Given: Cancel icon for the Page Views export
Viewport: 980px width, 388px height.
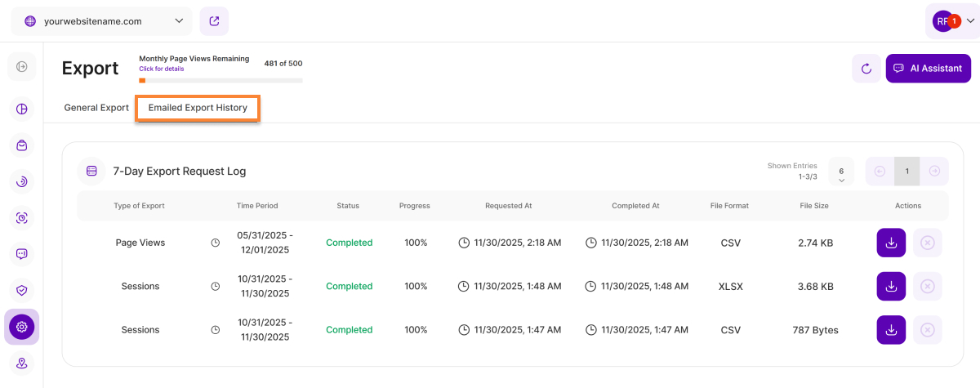Looking at the screenshot, I should [927, 243].
